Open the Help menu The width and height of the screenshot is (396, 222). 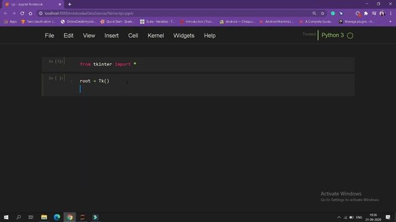coord(210,36)
